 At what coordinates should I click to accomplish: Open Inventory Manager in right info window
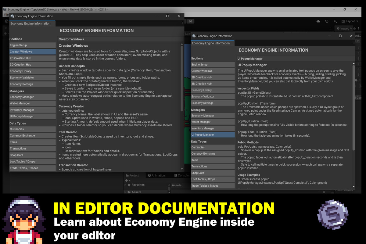coord(213,128)
